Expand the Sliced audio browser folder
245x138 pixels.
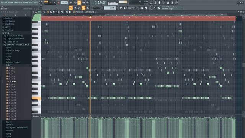point(10,21)
